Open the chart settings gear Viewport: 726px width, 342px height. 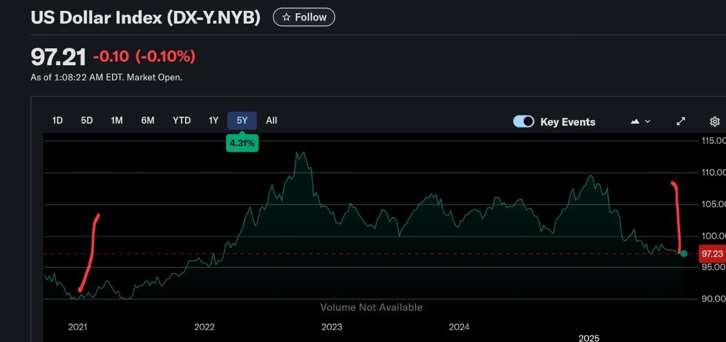click(715, 121)
